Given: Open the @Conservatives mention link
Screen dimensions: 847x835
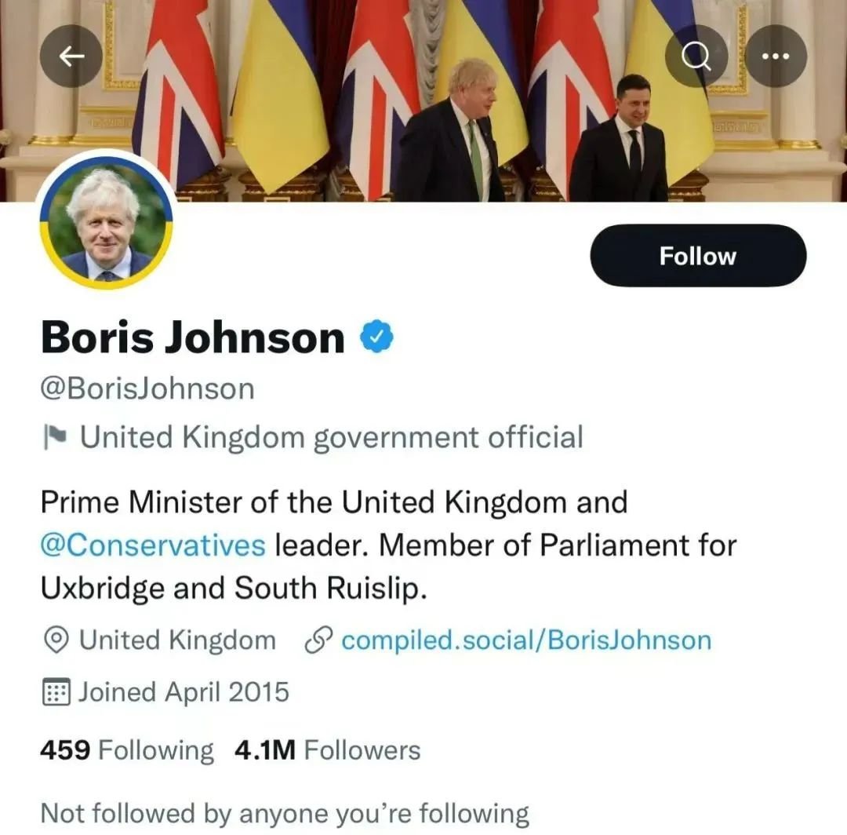Looking at the screenshot, I should pyautogui.click(x=153, y=545).
